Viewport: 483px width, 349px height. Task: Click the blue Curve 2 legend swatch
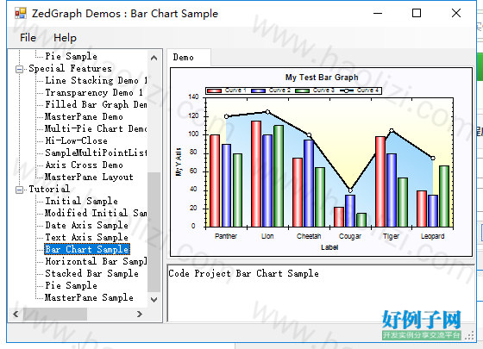point(258,90)
